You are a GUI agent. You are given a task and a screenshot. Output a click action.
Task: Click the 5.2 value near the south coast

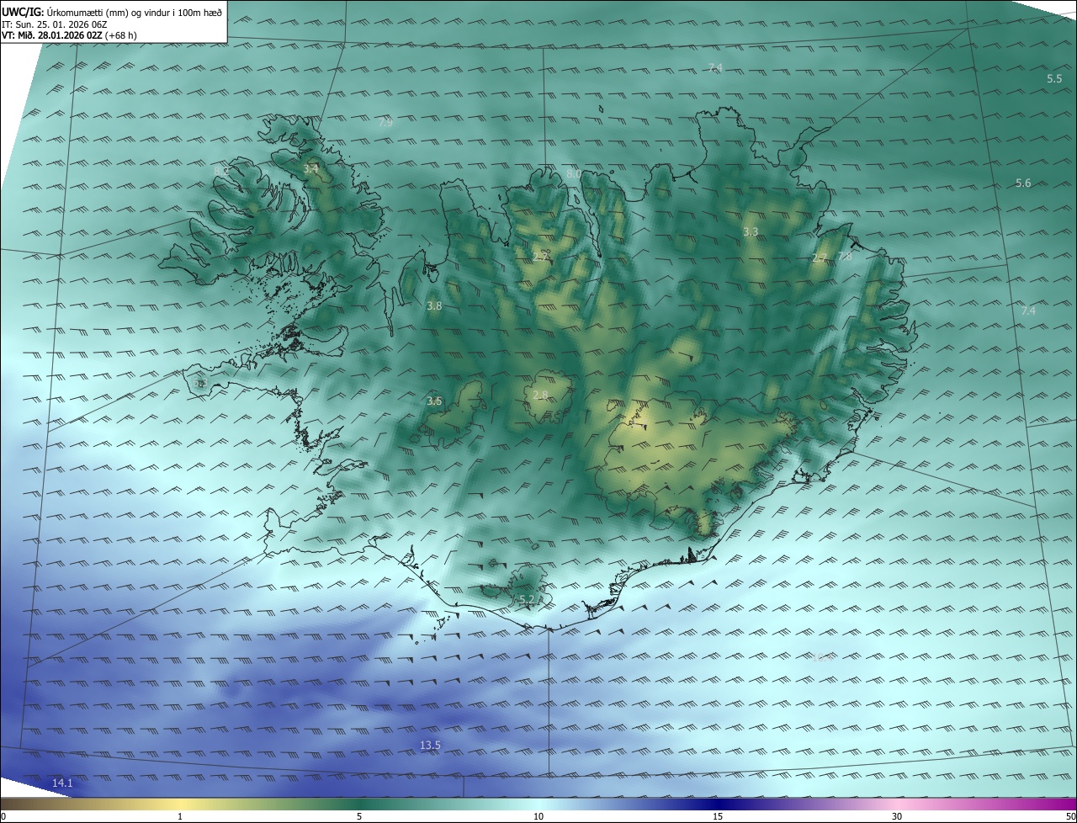point(527,599)
